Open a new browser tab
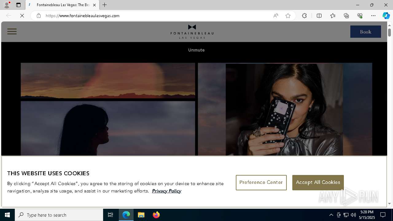The image size is (393, 221). pos(105,5)
